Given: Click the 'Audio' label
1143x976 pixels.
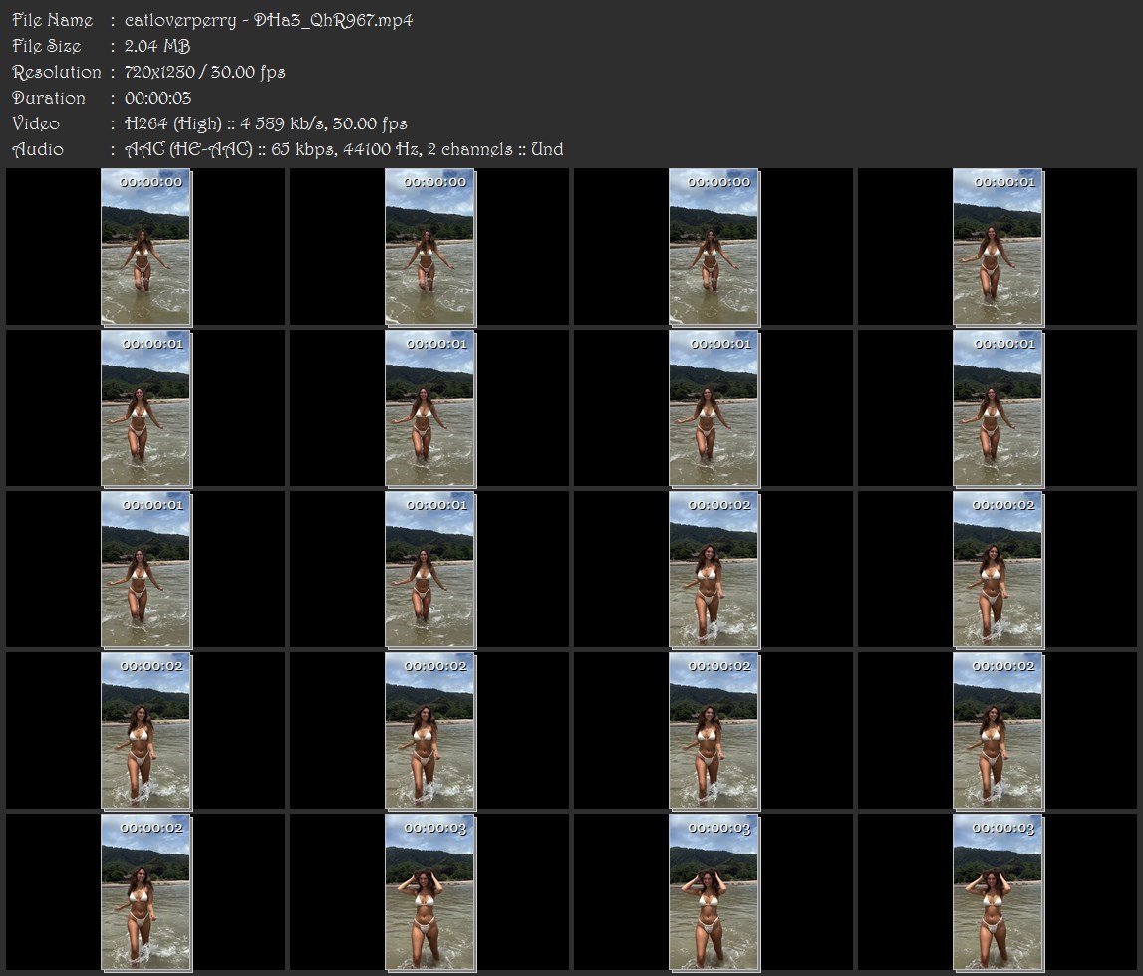Looking at the screenshot, I should (x=38, y=150).
